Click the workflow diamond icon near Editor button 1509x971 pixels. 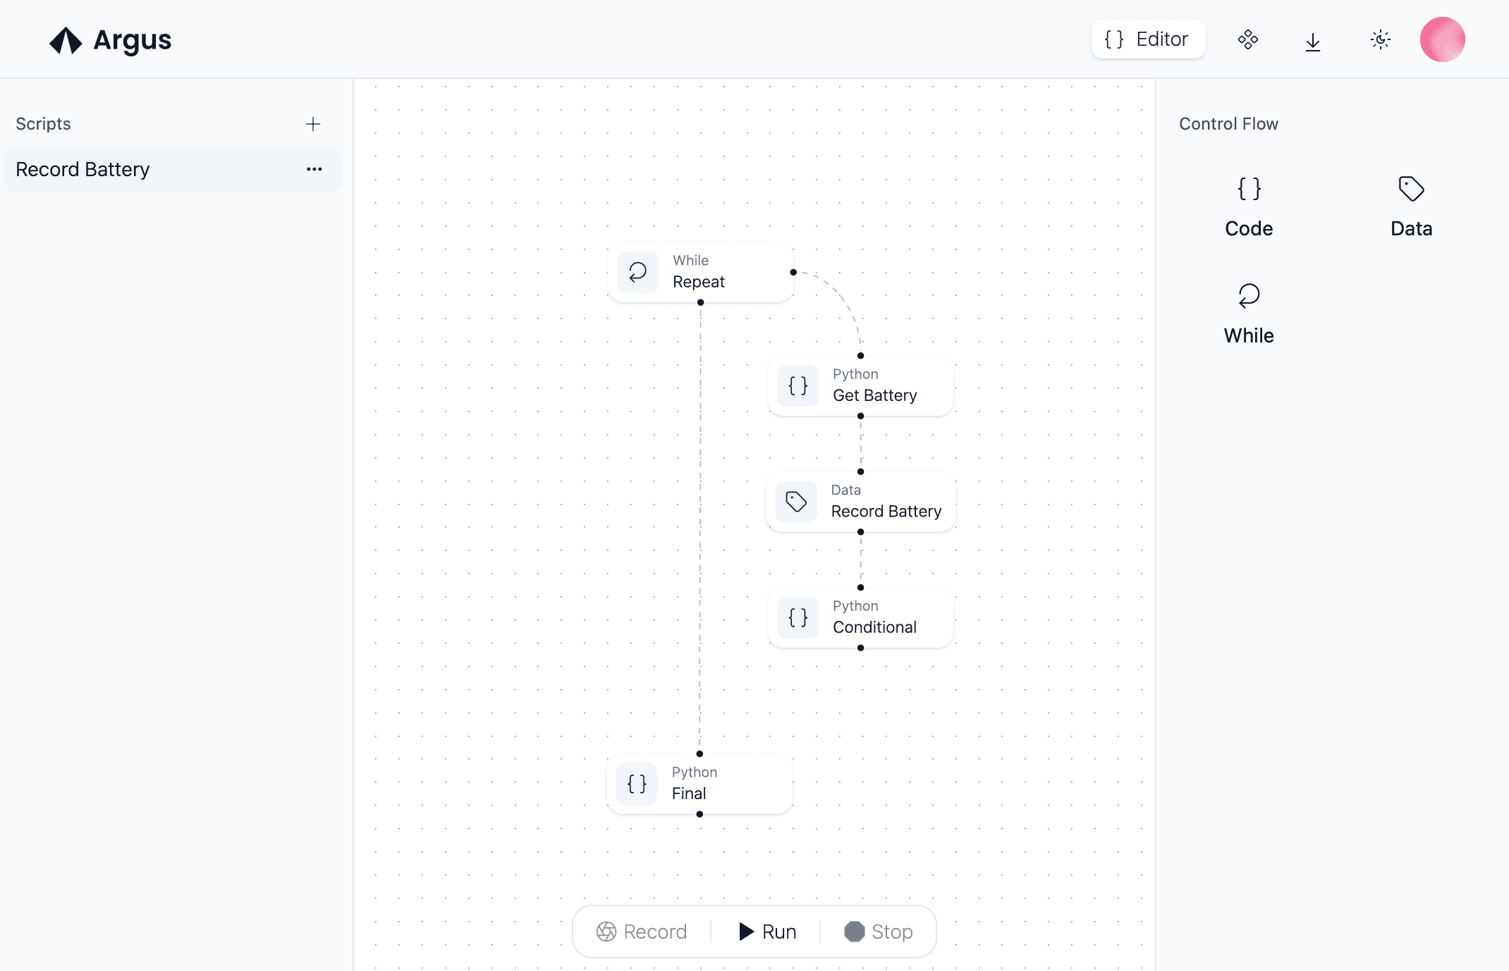[1248, 39]
